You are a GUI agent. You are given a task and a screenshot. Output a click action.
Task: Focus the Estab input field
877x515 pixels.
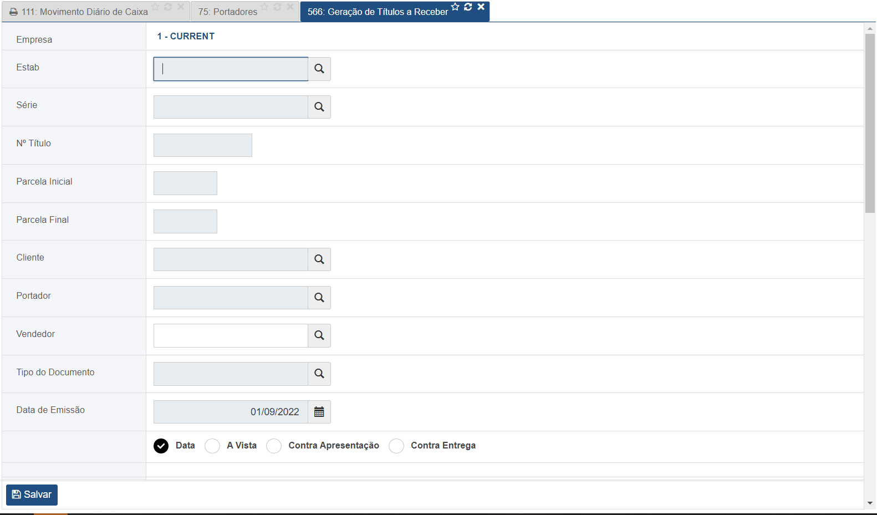tap(231, 69)
